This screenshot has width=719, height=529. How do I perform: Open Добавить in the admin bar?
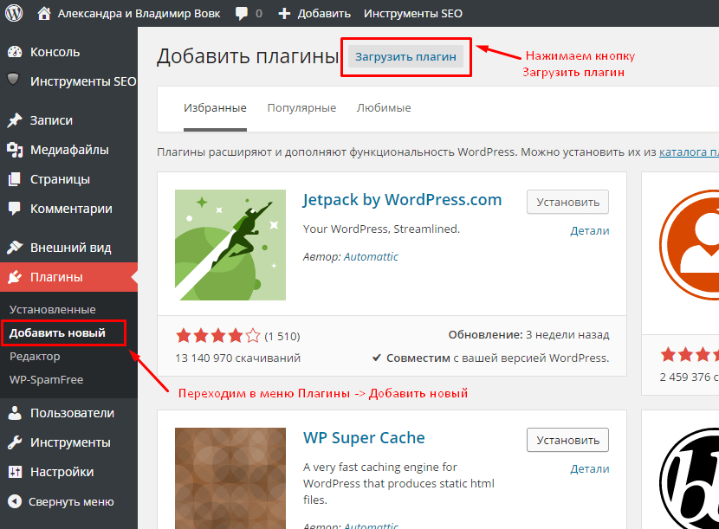(x=324, y=14)
